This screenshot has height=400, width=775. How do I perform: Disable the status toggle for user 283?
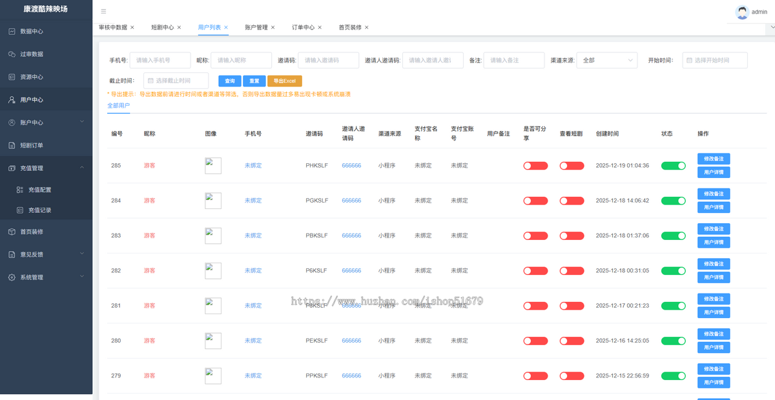point(674,235)
